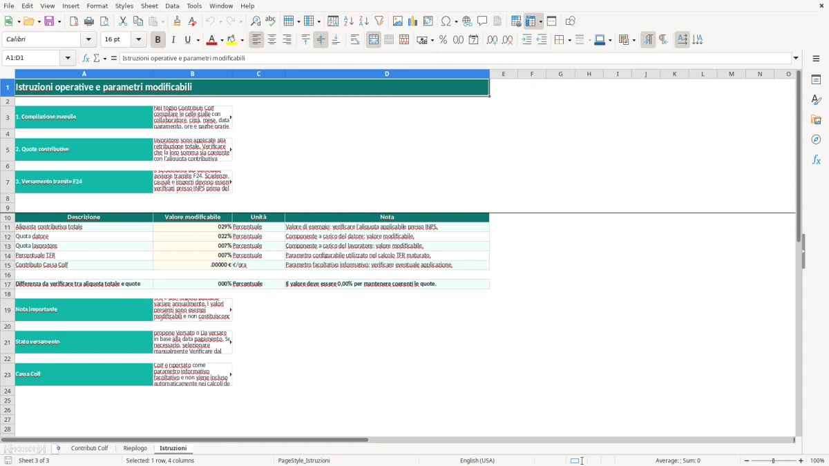The image size is (829, 466).
Task: Switch to Contributi Colf sheet tab
Action: coord(89,448)
